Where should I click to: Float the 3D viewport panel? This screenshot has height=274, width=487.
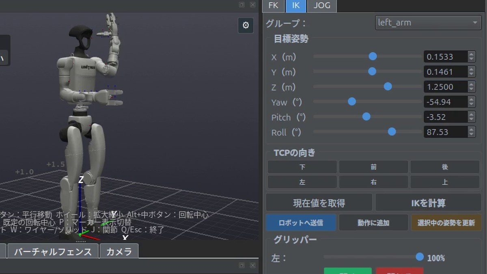coord(242,4)
